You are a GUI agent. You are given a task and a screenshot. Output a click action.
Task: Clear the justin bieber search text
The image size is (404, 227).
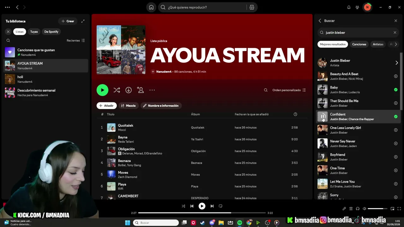pos(395,32)
